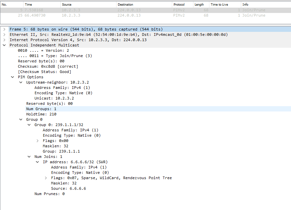Collapse the Protocol Independent Multicast tree
The width and height of the screenshot is (291, 210).
pyautogui.click(x=4, y=45)
